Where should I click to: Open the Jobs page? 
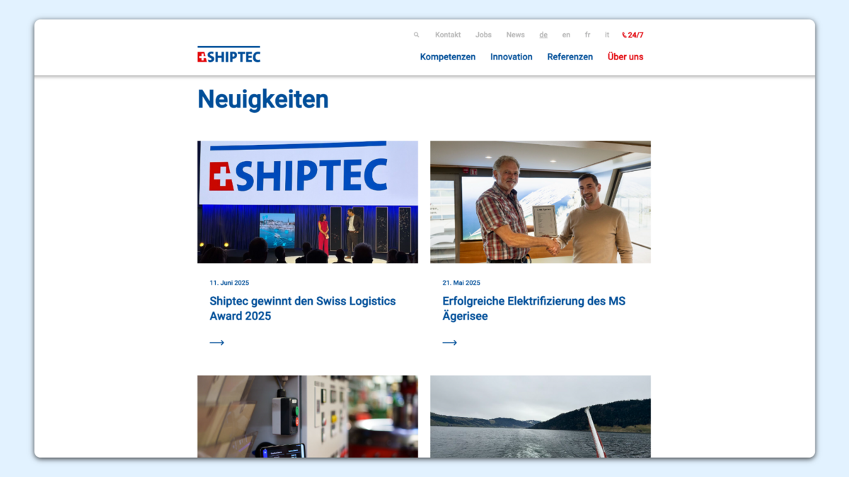click(483, 35)
